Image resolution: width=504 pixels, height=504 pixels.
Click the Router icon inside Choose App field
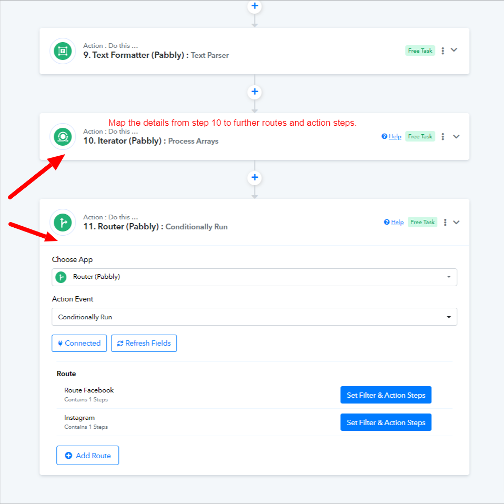[x=61, y=277]
